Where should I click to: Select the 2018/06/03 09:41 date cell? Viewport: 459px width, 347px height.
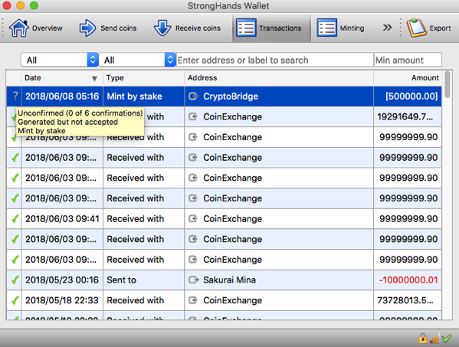(62, 219)
